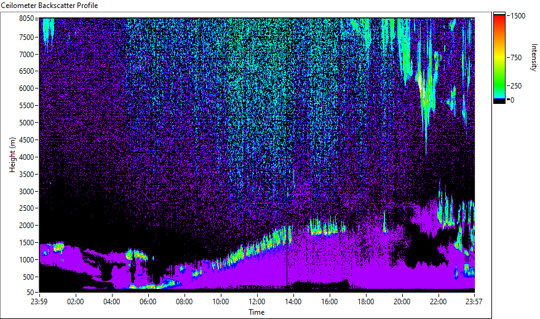Click the 4500 height axis value
Image resolution: width=540 pixels, height=319 pixels.
click(26, 140)
